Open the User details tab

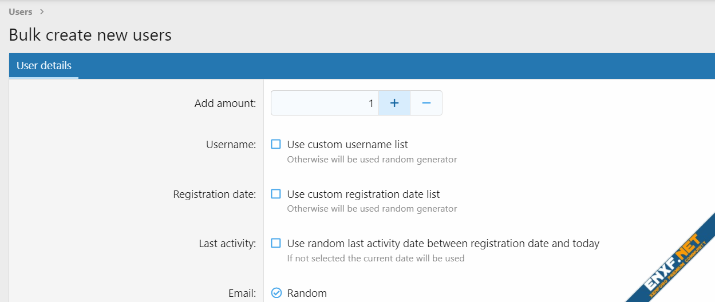pyautogui.click(x=44, y=66)
